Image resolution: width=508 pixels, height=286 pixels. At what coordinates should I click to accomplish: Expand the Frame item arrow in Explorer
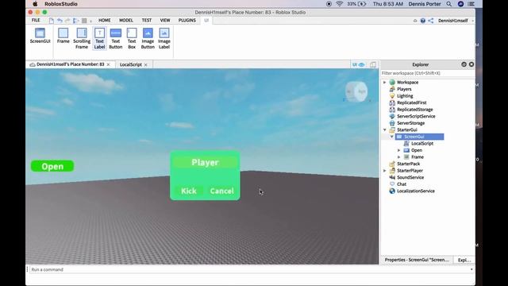[x=399, y=157]
